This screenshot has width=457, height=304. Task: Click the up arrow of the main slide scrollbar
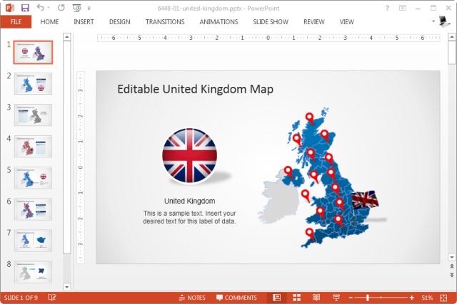point(452,37)
